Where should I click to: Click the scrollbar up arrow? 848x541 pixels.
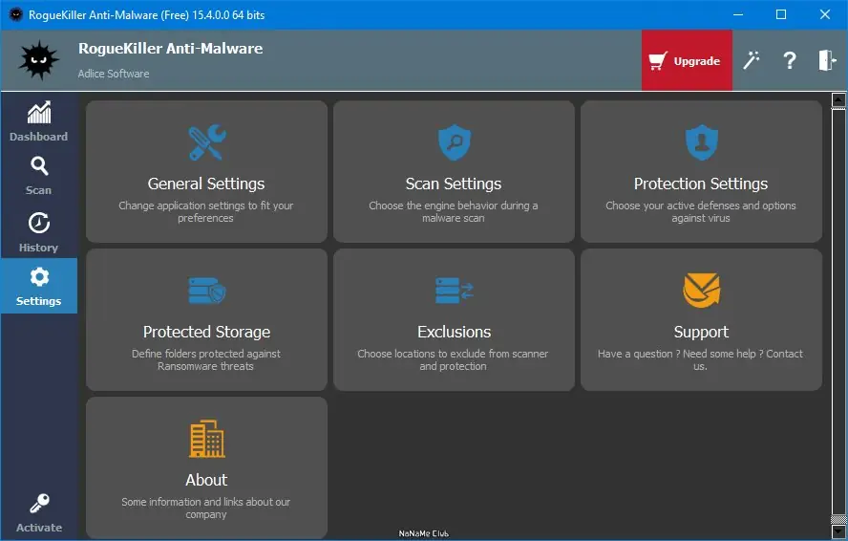(838, 99)
